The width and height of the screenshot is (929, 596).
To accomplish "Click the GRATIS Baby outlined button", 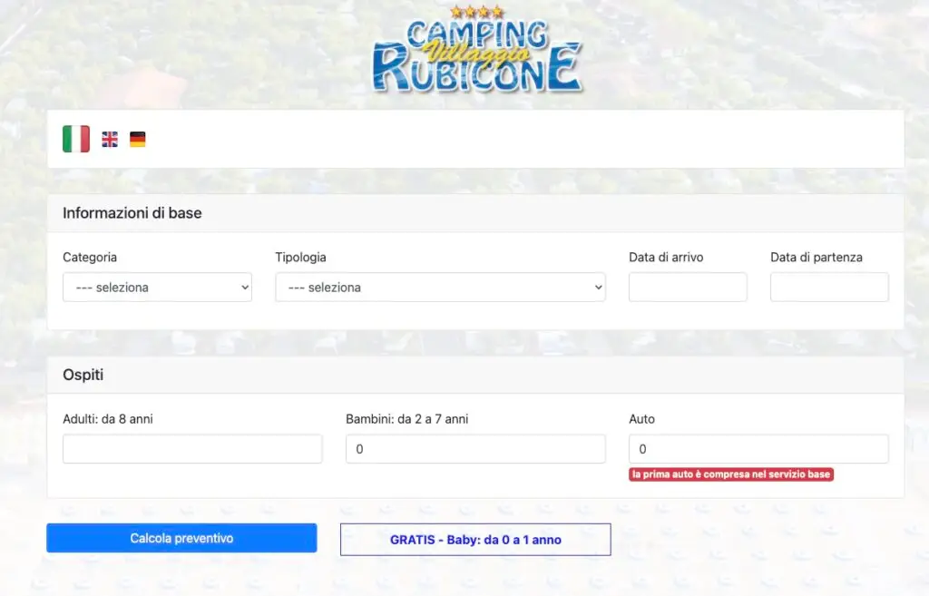I will [475, 540].
